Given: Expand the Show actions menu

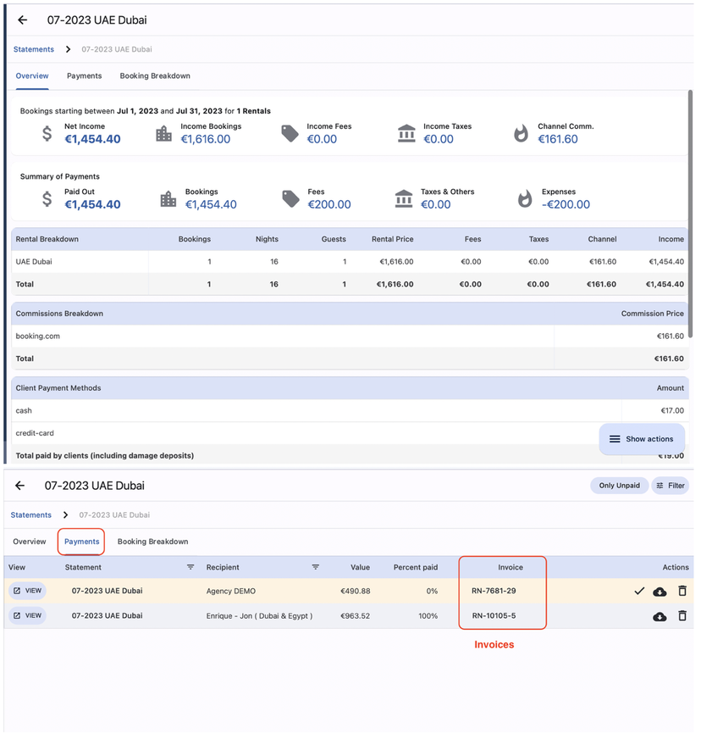Looking at the screenshot, I should pyautogui.click(x=641, y=439).
